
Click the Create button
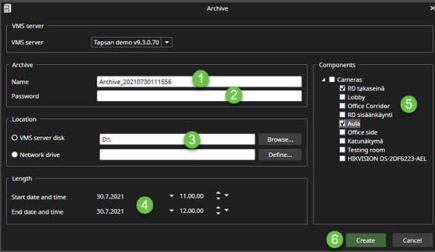pos(365,240)
